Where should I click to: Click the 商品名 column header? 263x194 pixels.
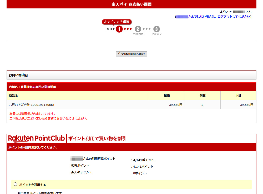(13, 96)
